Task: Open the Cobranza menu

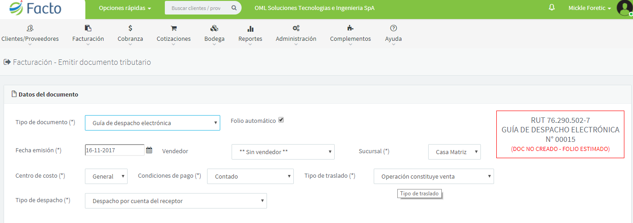Action: click(x=130, y=39)
